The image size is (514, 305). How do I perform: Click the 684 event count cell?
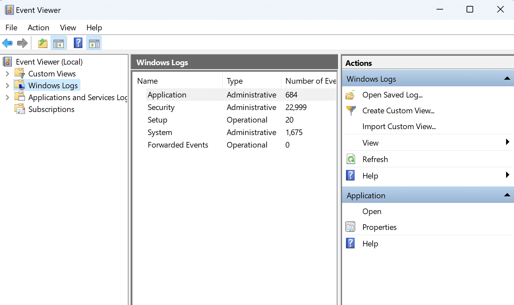[x=291, y=95]
